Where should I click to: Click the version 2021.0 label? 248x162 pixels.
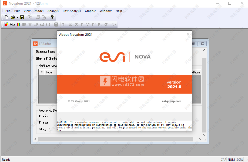pos(174,85)
